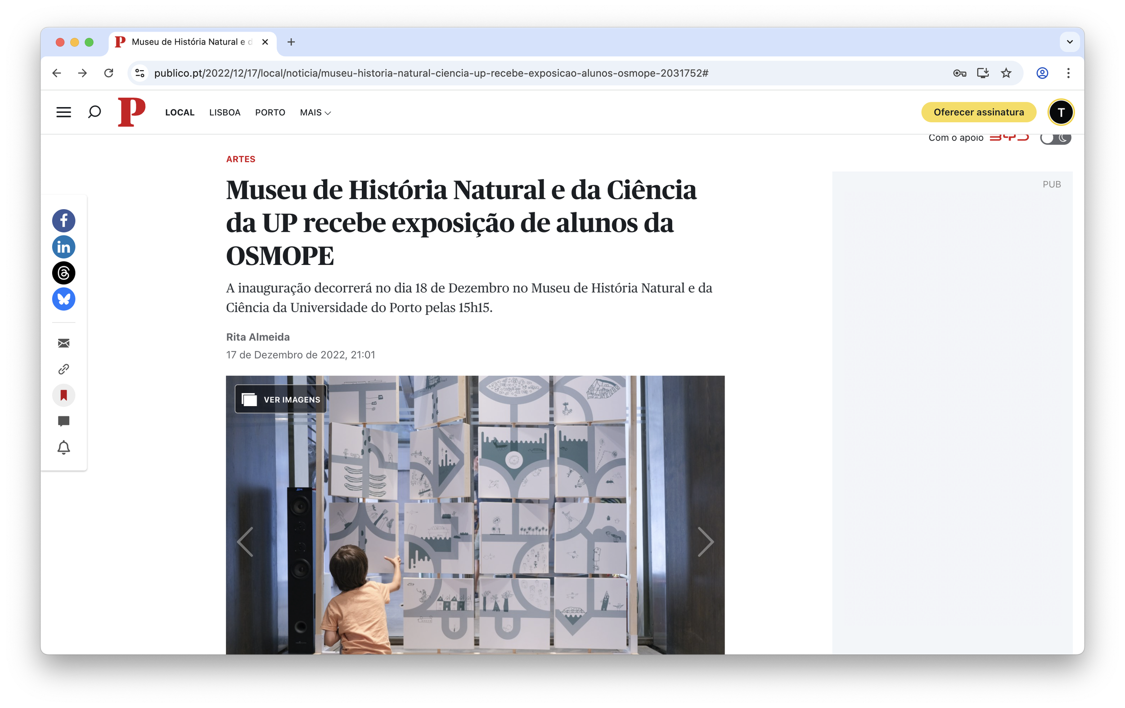Copy the article link
Image resolution: width=1125 pixels, height=708 pixels.
point(63,369)
